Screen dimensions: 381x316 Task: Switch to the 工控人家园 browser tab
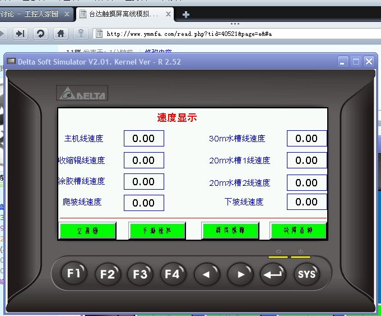click(x=34, y=13)
